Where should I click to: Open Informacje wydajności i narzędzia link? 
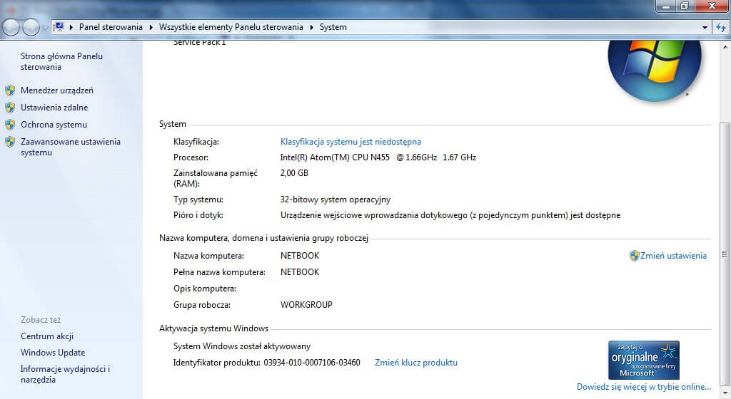coord(65,374)
